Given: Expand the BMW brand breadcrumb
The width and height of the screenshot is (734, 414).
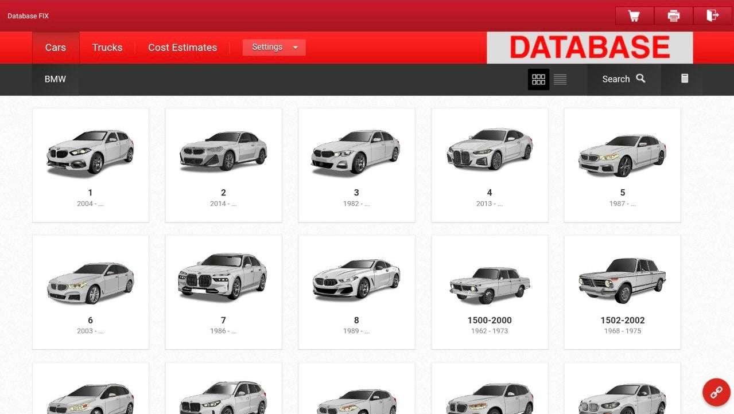Looking at the screenshot, I should tap(55, 79).
